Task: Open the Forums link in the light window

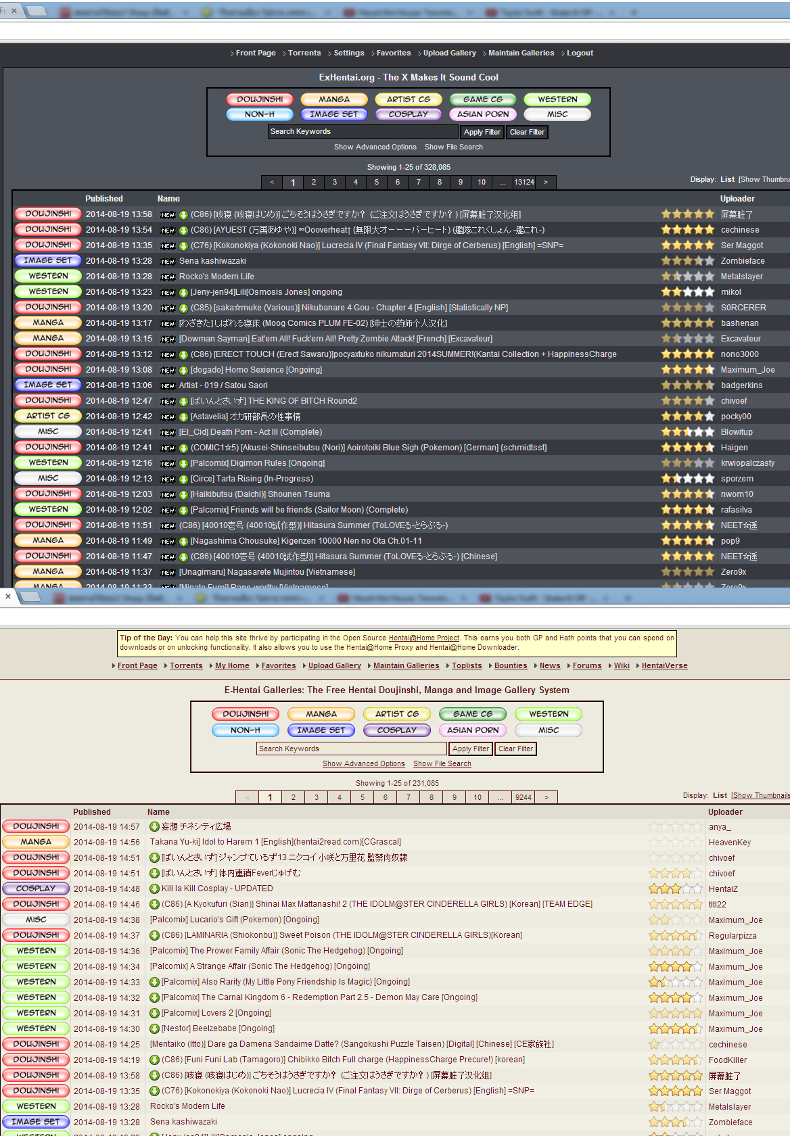Action: [x=587, y=665]
